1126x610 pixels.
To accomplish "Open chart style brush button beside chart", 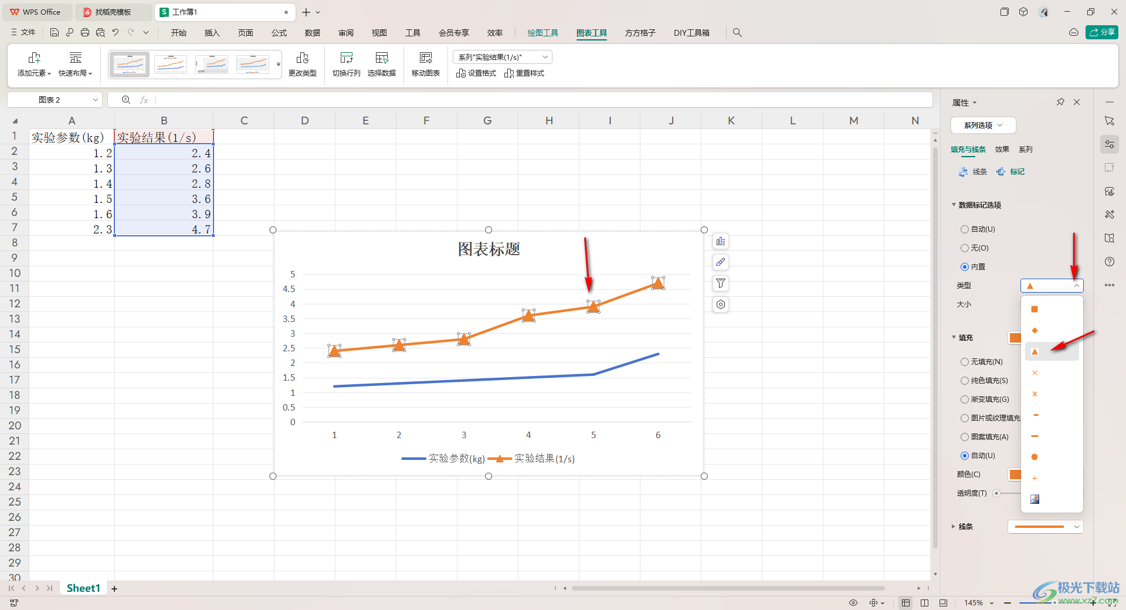I will (x=721, y=262).
